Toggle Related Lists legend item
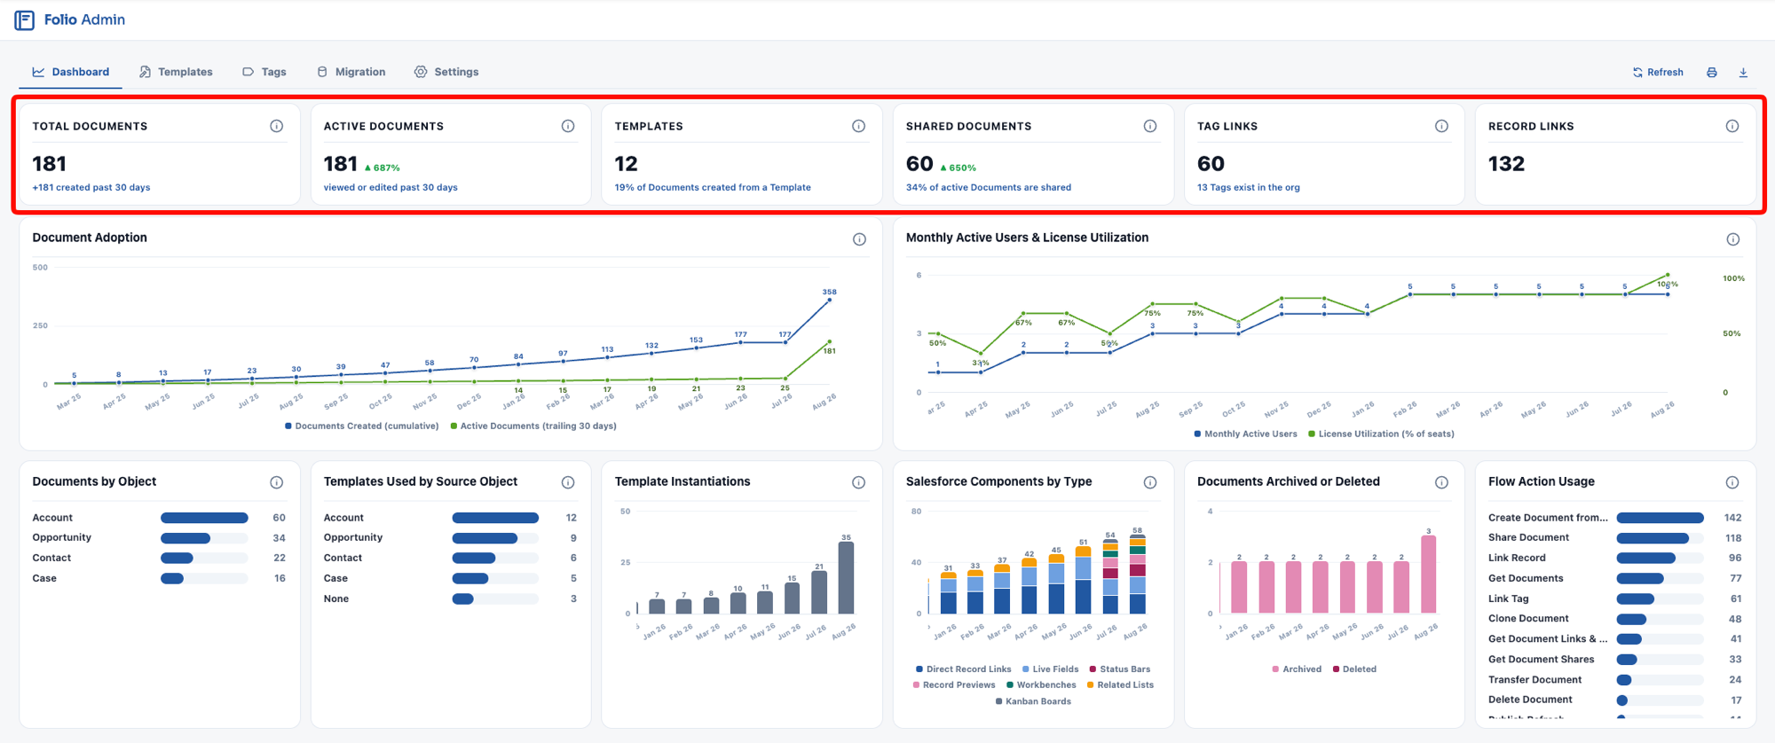This screenshot has width=1775, height=743. [x=1120, y=685]
